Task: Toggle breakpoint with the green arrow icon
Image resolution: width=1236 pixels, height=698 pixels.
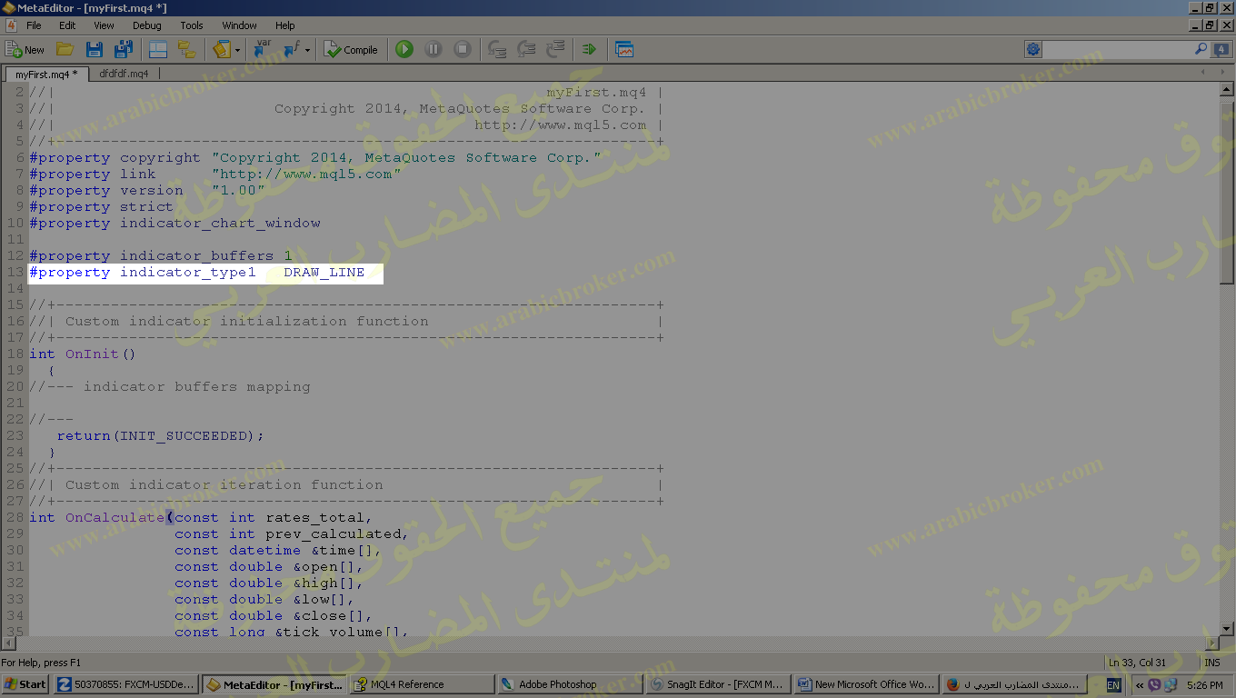Action: (x=589, y=50)
